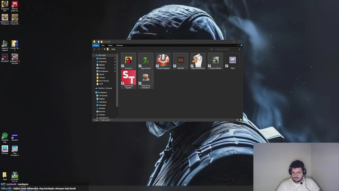Click the Nakaresh chat username

click(x=6, y=188)
